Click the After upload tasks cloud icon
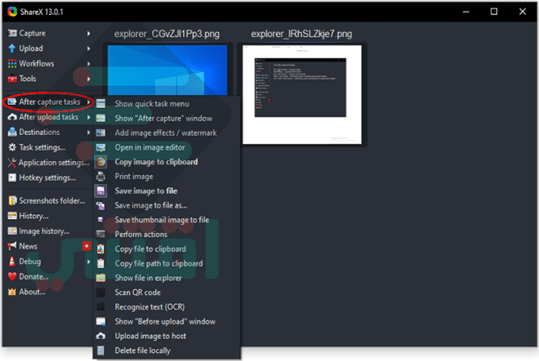Image resolution: width=539 pixels, height=361 pixels. click(12, 117)
